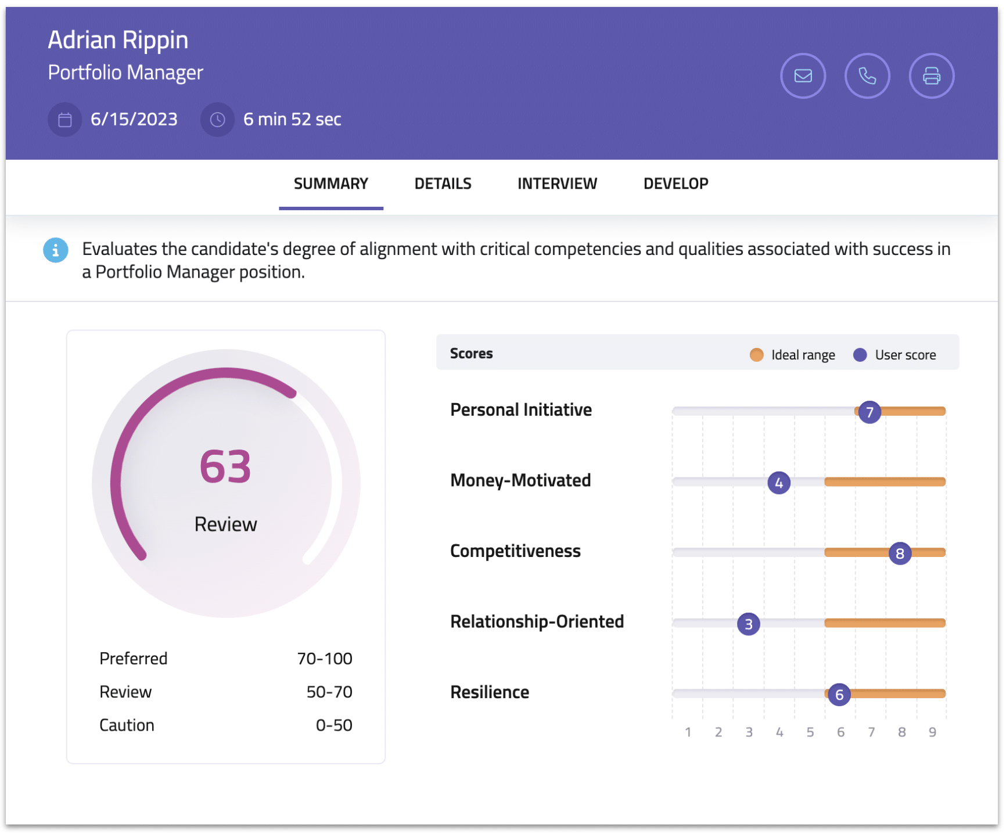
Task: Open the Interview tab
Action: pyautogui.click(x=557, y=184)
